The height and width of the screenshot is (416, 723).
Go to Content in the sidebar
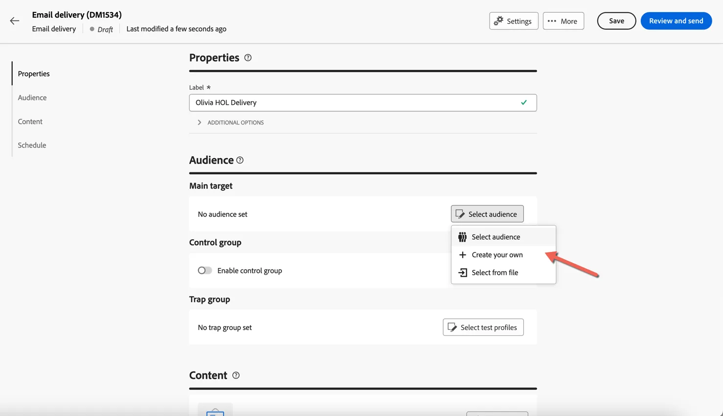click(x=30, y=122)
